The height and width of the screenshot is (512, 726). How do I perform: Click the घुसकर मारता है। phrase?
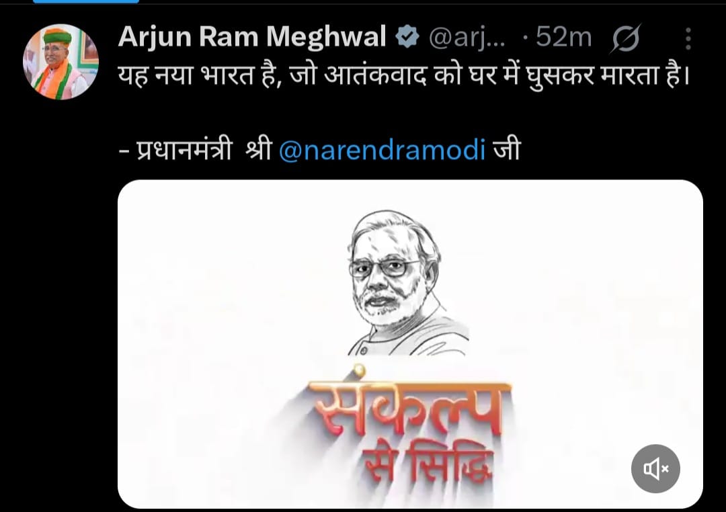pos(608,76)
